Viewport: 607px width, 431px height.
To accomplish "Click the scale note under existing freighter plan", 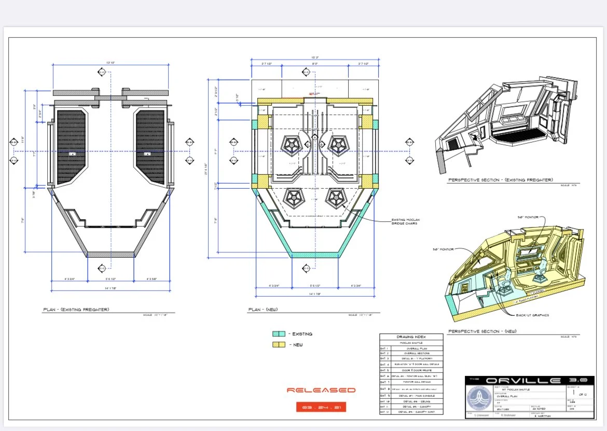I will point(155,315).
